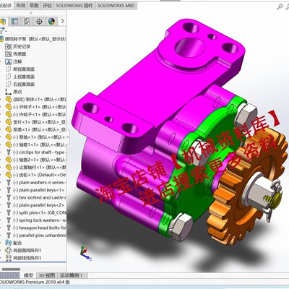Screen dimensions: 289x289
Task: Click the 轴套2<1> part icon
Action: (9, 160)
